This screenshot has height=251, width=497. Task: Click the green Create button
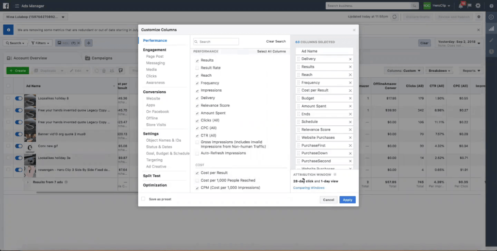[x=18, y=71]
